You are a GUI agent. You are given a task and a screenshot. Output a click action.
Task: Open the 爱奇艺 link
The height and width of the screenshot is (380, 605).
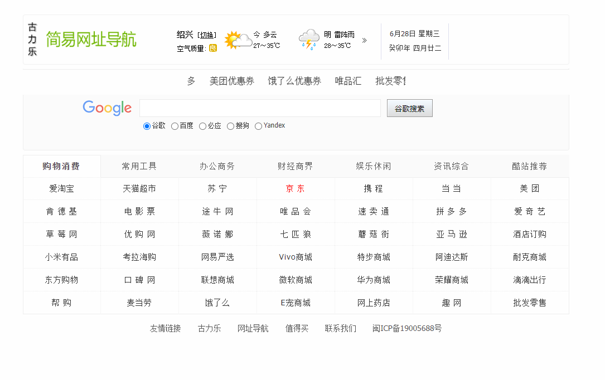point(529,211)
